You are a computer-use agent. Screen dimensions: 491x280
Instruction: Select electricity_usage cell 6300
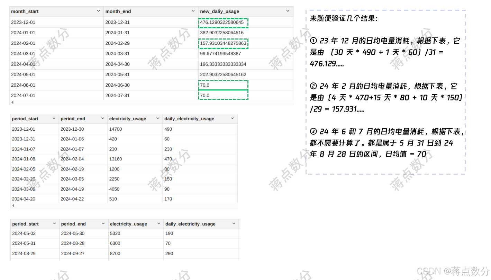[136, 244]
